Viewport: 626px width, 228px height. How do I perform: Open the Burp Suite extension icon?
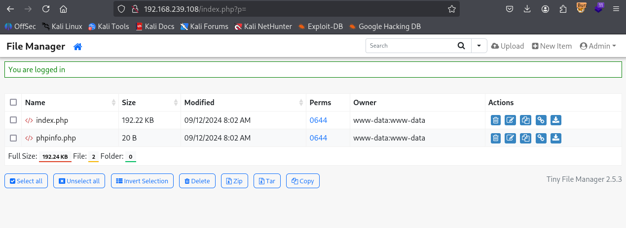(582, 8)
